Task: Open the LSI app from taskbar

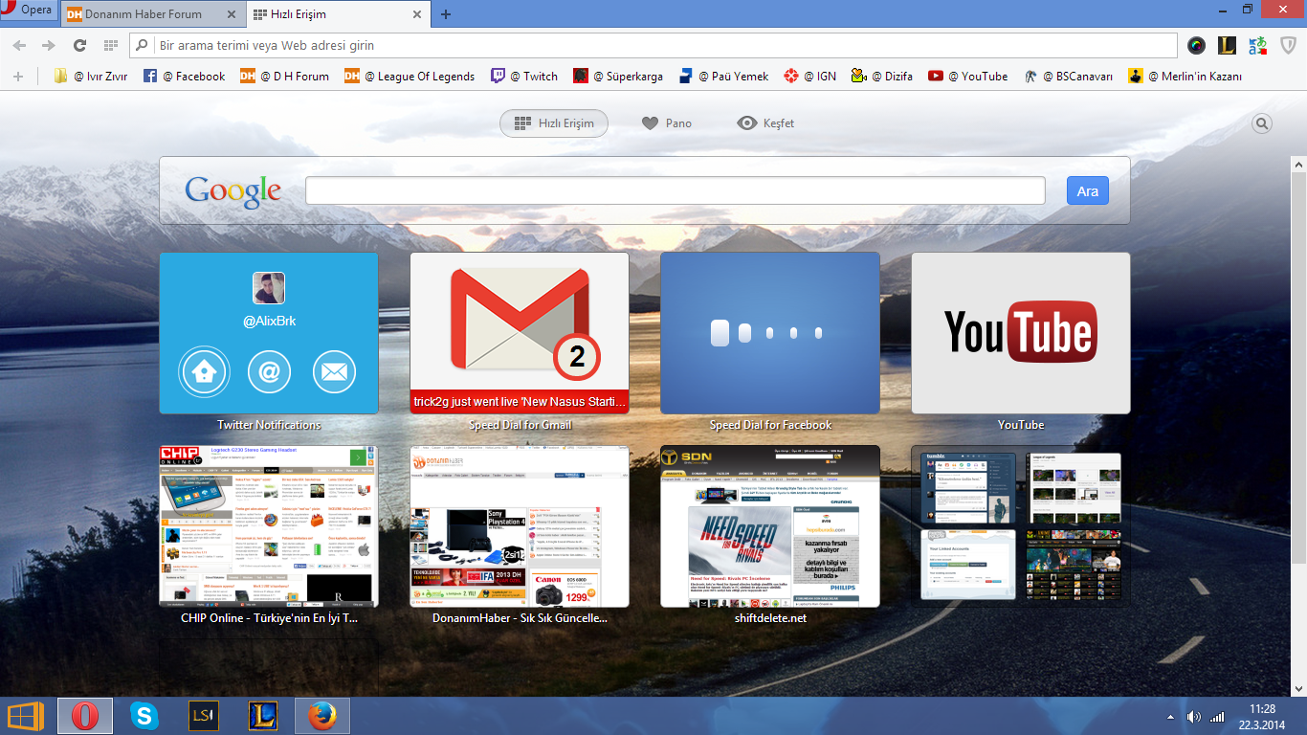Action: pyautogui.click(x=204, y=716)
